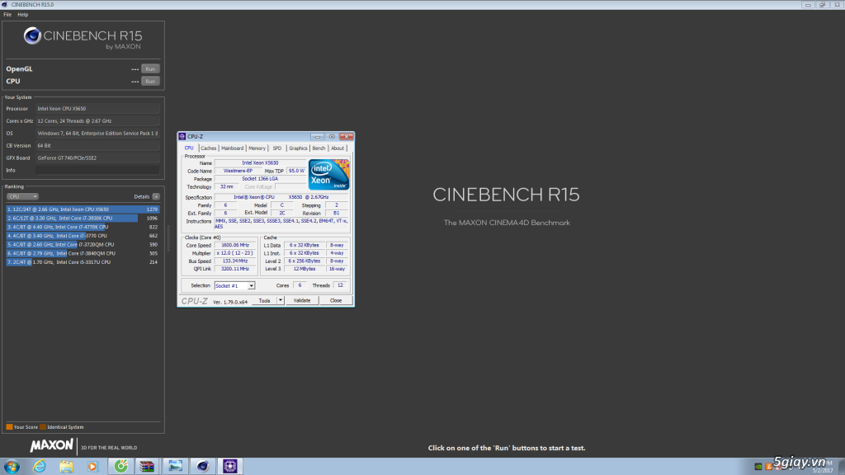Open the About tab in CPU-Z

[x=338, y=148]
